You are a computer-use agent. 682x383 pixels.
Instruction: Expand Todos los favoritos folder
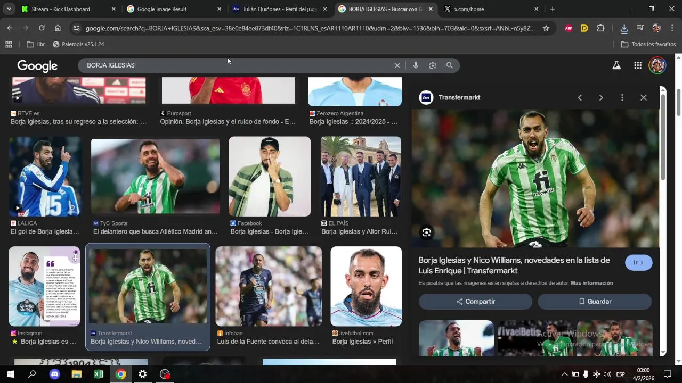(648, 45)
